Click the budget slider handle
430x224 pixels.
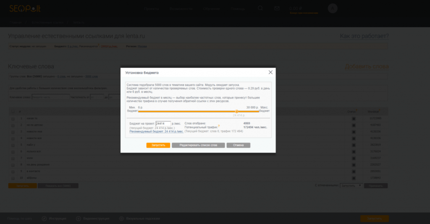pos(237,111)
